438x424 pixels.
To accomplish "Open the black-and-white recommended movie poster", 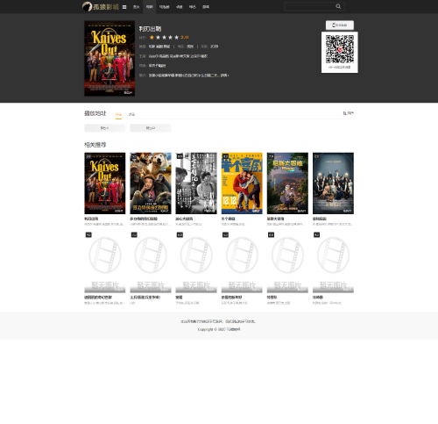I will pyautogui.click(x=196, y=183).
